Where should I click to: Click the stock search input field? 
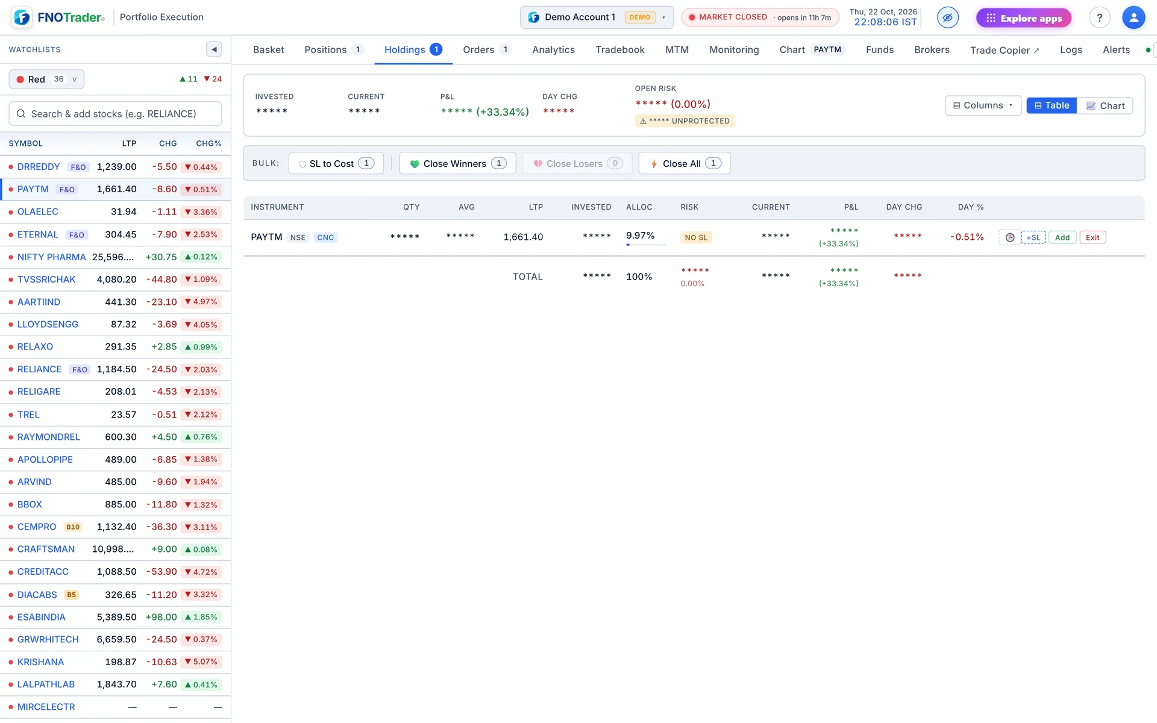(115, 113)
